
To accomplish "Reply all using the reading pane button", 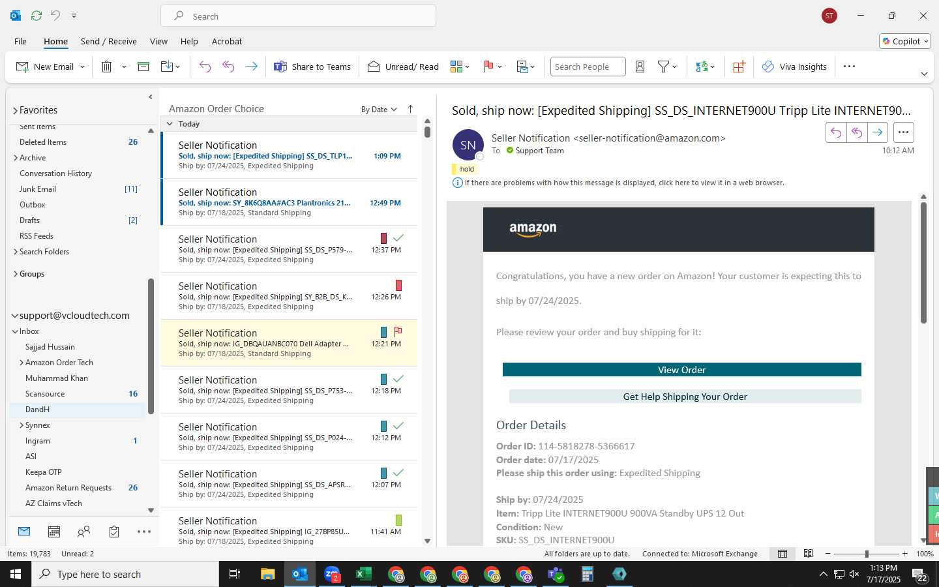I will pyautogui.click(x=857, y=132).
